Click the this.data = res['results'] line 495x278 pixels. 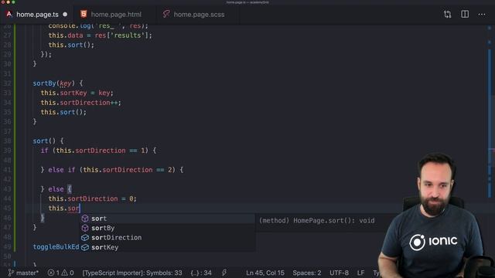pyautogui.click(x=100, y=36)
